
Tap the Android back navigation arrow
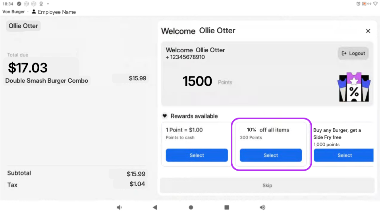coord(155,207)
